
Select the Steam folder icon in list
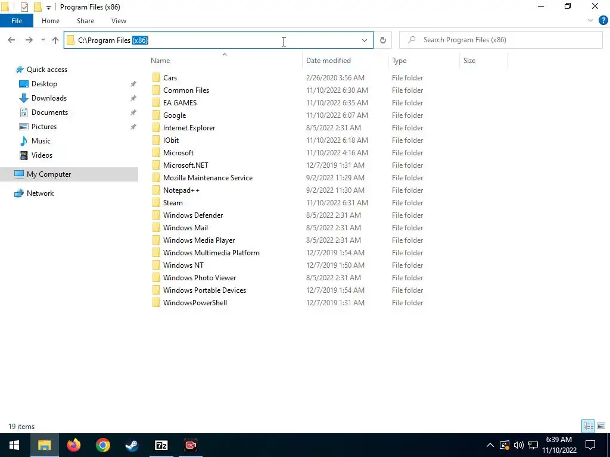pos(156,203)
